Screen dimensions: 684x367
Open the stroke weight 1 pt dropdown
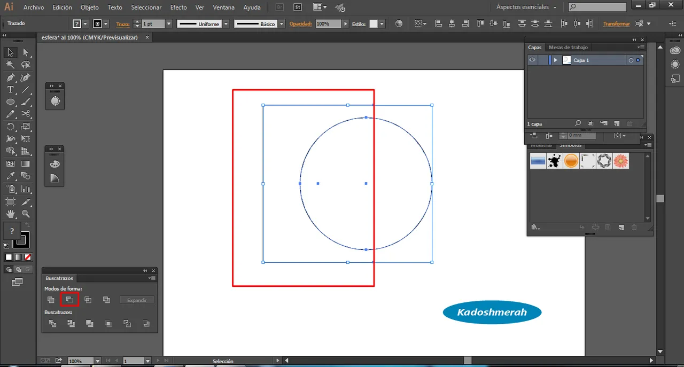point(169,24)
